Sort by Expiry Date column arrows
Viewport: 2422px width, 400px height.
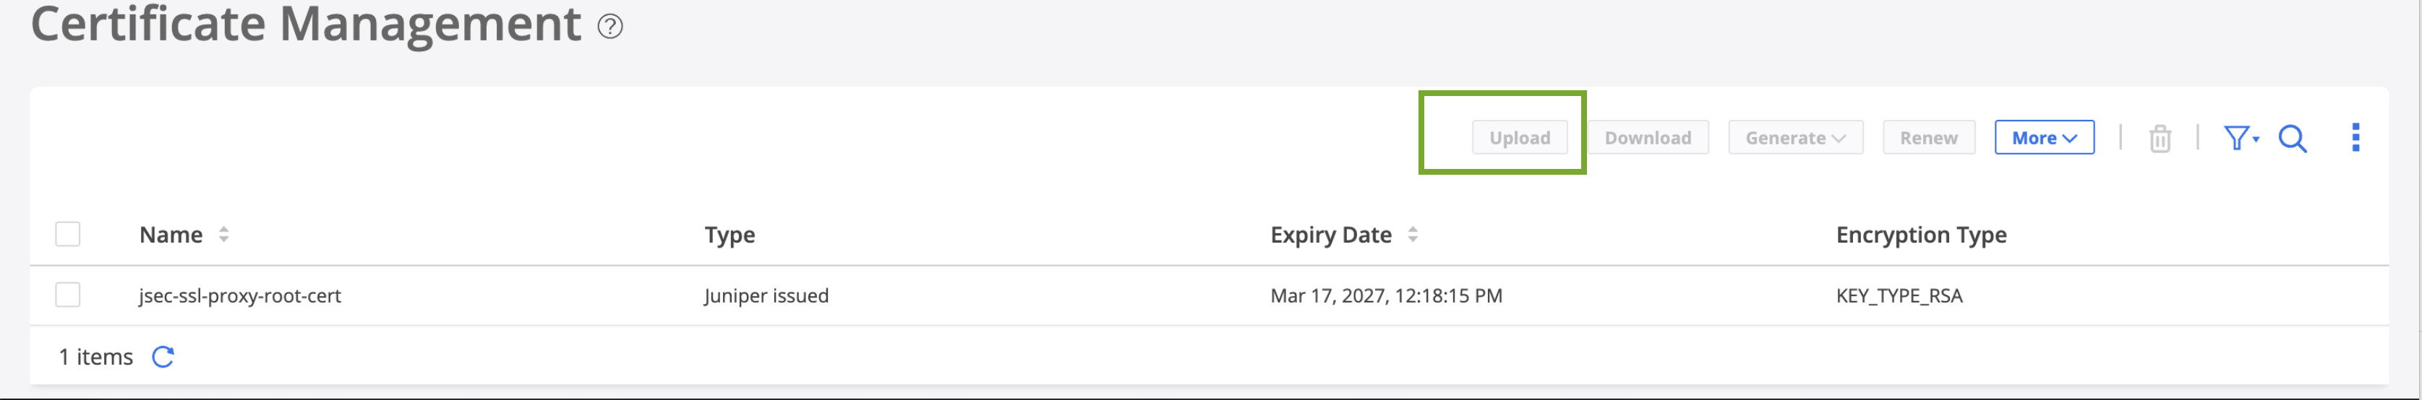tap(1412, 235)
